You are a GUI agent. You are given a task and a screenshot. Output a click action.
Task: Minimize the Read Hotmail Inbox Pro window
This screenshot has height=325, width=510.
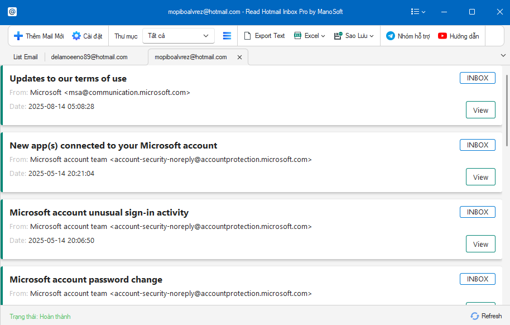click(x=444, y=12)
